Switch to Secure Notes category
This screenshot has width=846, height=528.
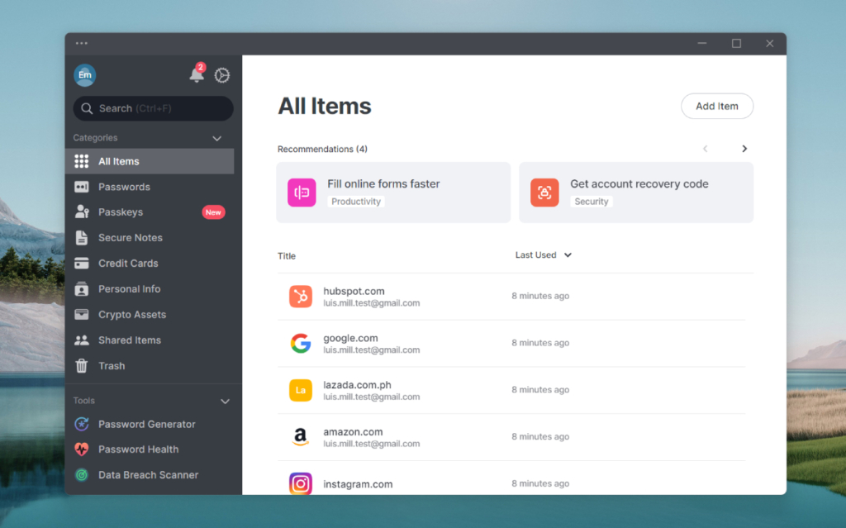[130, 238]
